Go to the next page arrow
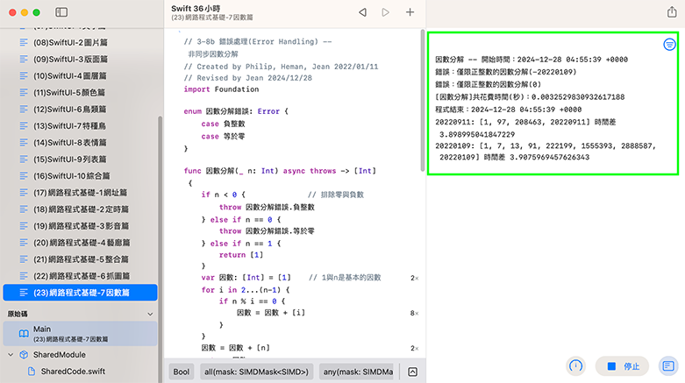The height and width of the screenshot is (383, 685). 386,12
